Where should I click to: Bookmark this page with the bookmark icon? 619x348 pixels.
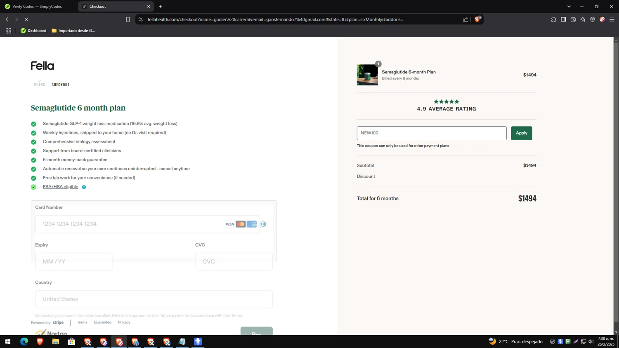point(128,19)
